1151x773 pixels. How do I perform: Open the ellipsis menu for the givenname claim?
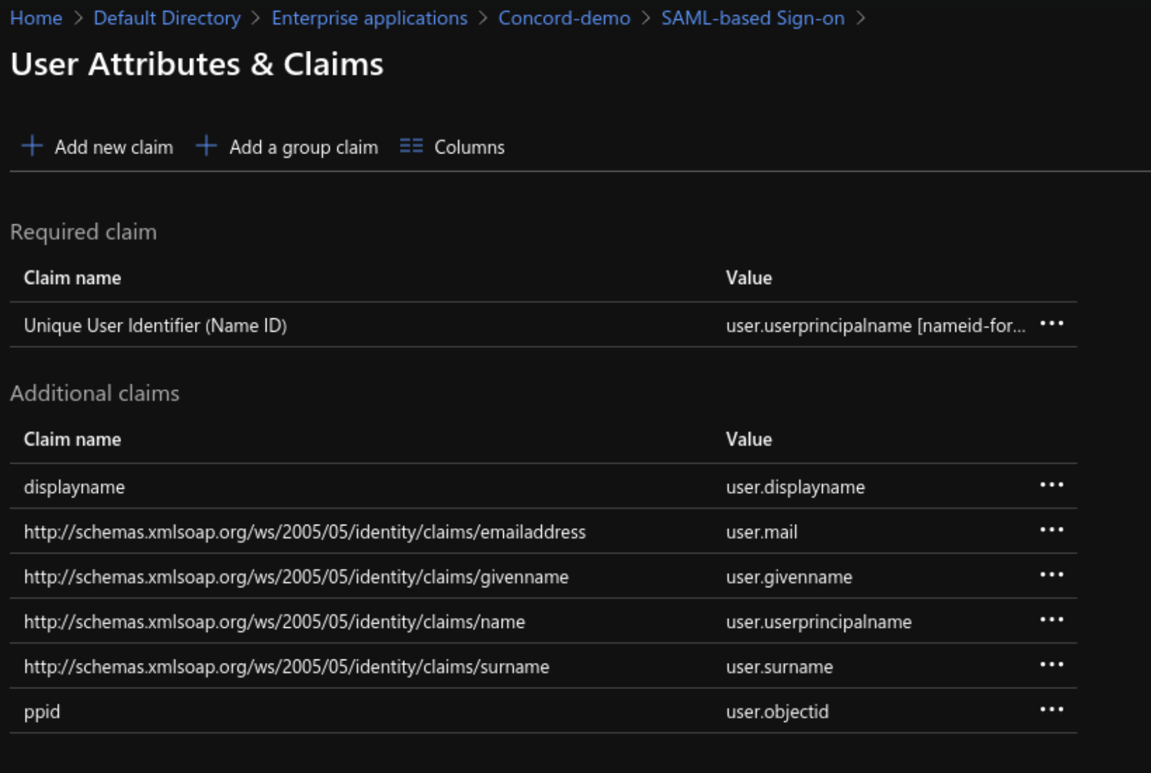click(1051, 574)
